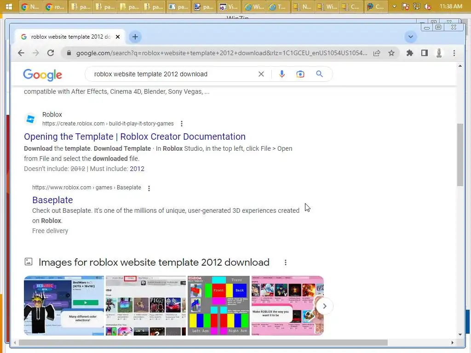Click the horizontal scroll right arrow

pyautogui.click(x=453, y=342)
